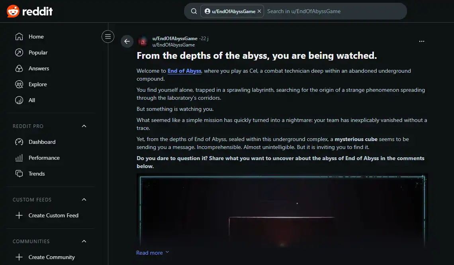Screen dimensions: 454x265
Task: Click the Reddit logo
Action: point(29,11)
